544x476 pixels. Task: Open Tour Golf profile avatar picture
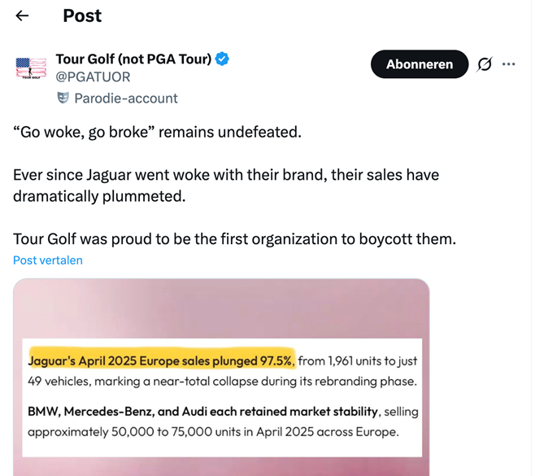pyautogui.click(x=31, y=68)
